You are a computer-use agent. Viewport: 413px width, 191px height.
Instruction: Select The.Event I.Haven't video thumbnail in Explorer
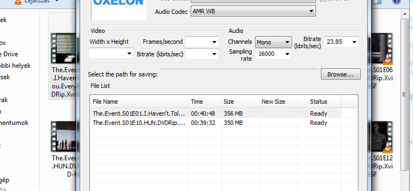coord(63,48)
